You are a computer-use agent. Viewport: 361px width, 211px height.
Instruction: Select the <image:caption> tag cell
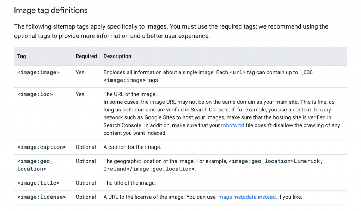[x=41, y=147]
